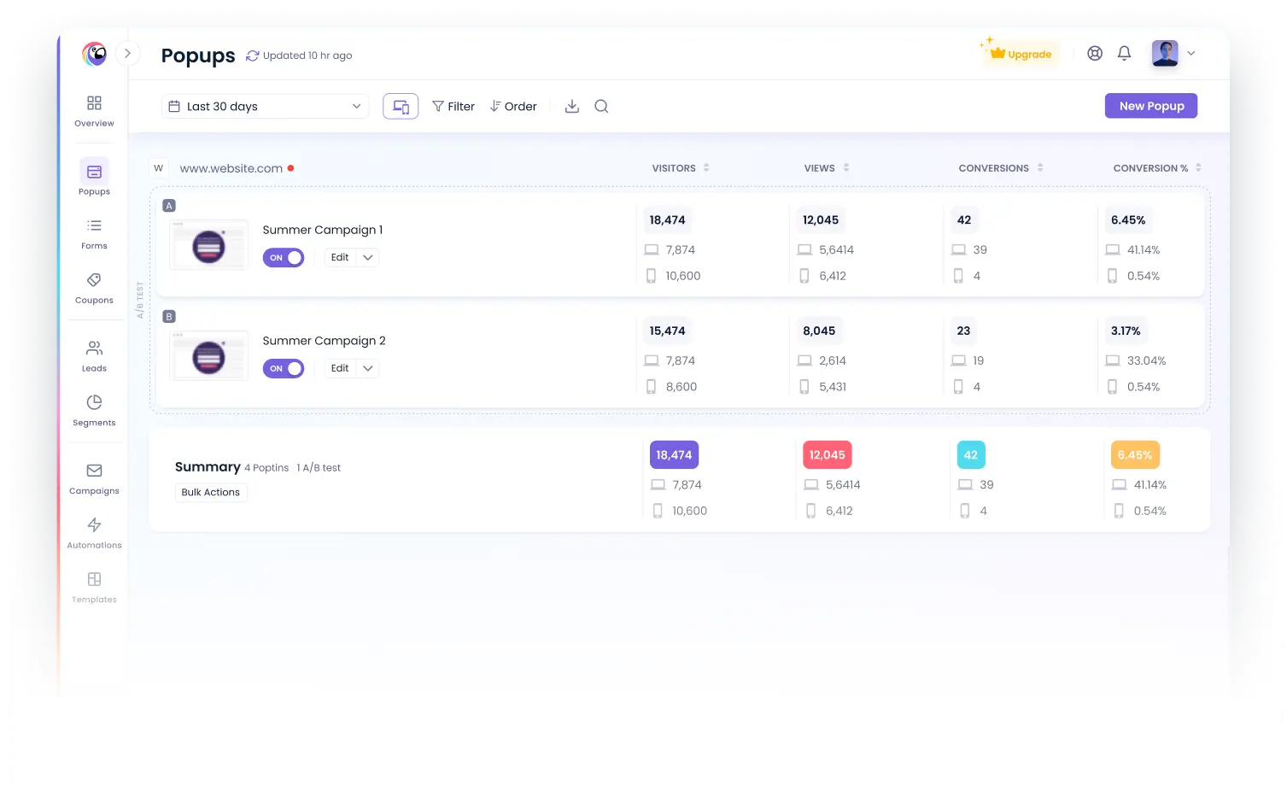This screenshot has width=1287, height=808.
Task: Click the 8,600 mobile visitors value
Action: [x=682, y=387]
